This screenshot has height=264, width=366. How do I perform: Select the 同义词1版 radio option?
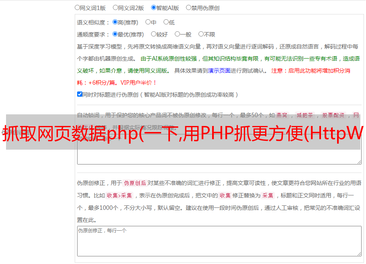coord(77,8)
